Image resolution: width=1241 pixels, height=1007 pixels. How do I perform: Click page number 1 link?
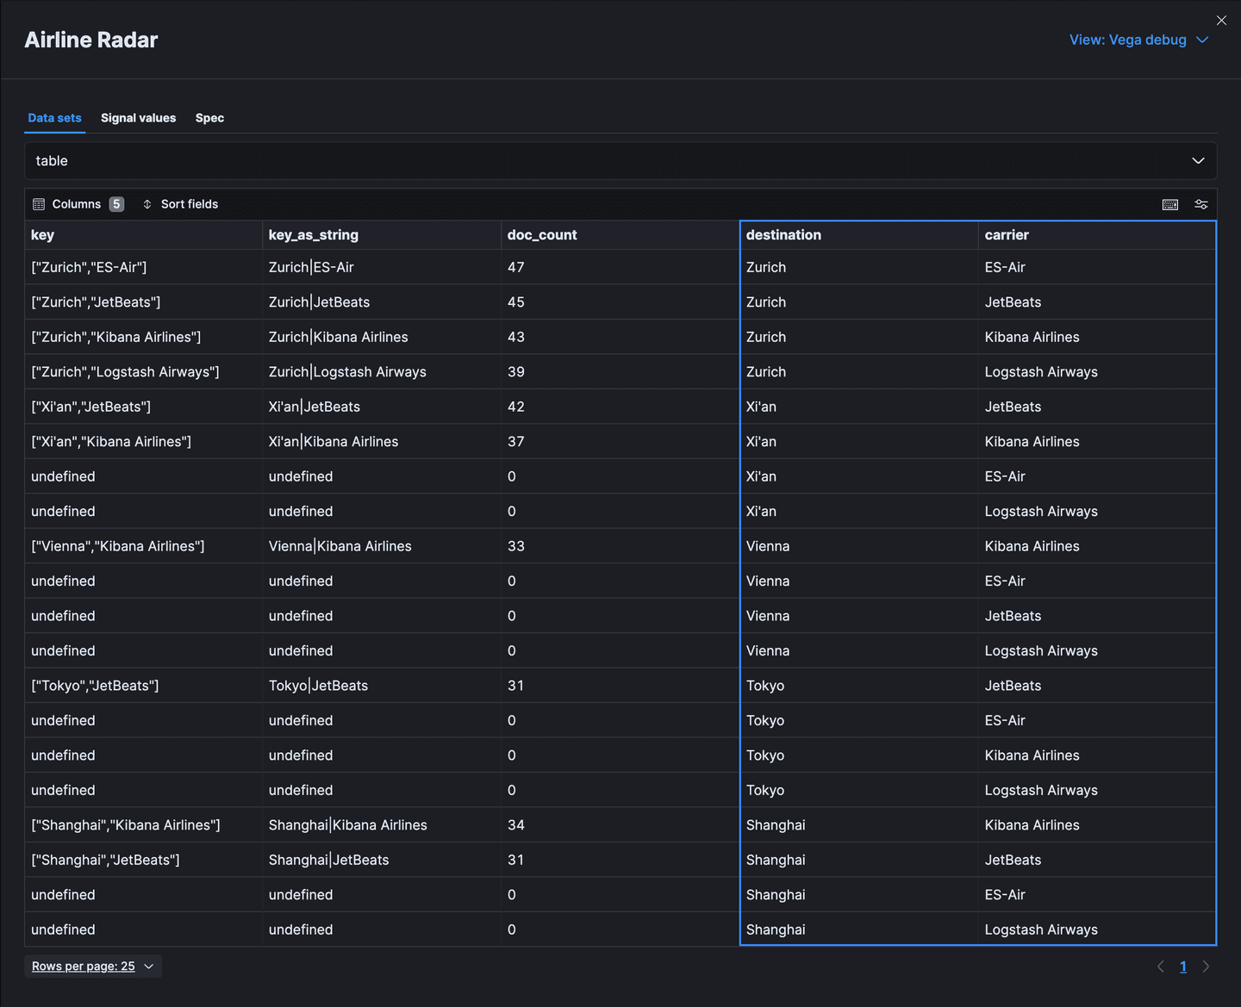click(x=1183, y=967)
